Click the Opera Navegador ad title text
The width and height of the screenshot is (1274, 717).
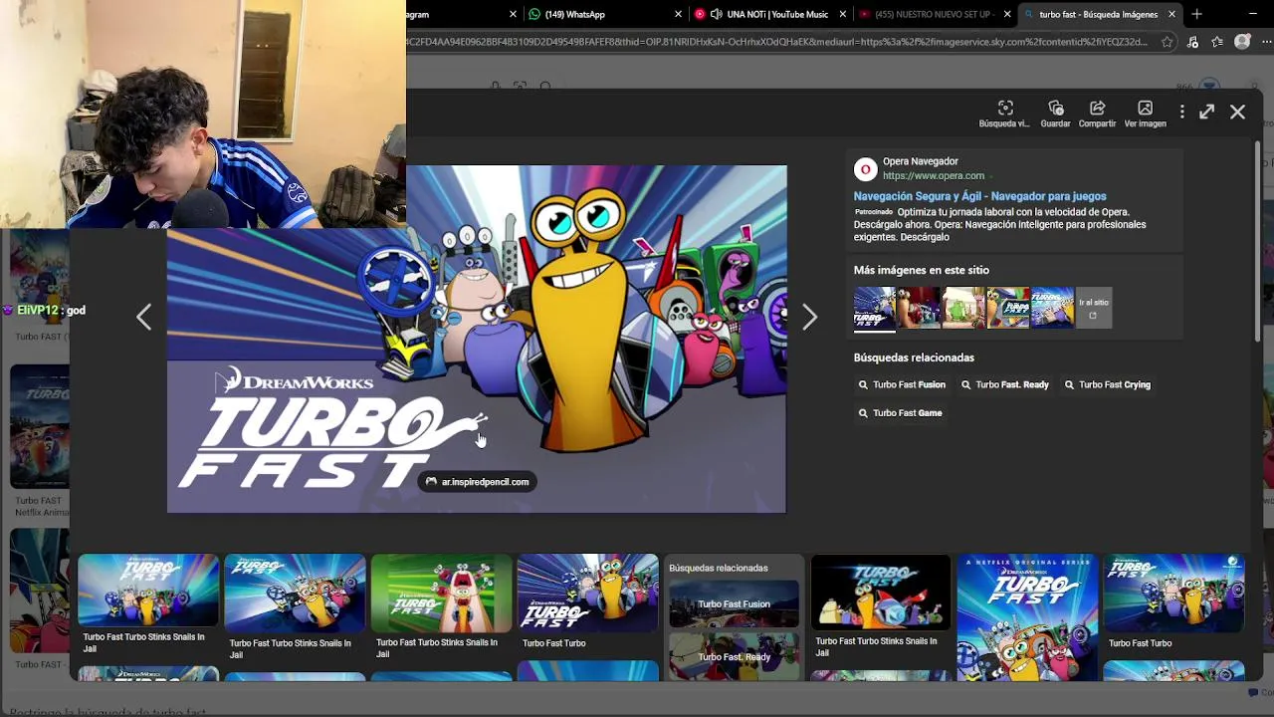tap(921, 161)
